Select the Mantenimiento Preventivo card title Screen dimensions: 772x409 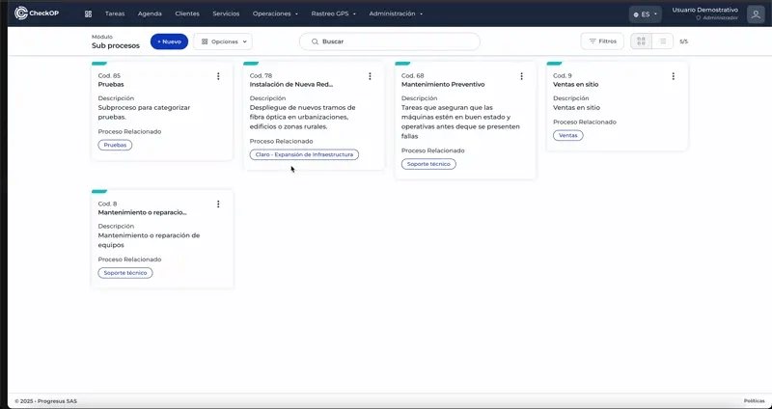tap(443, 85)
